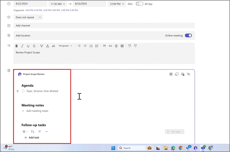
Task: Select suggested time 5:00 PM-5:30 PM
Action: [x=69, y=10]
